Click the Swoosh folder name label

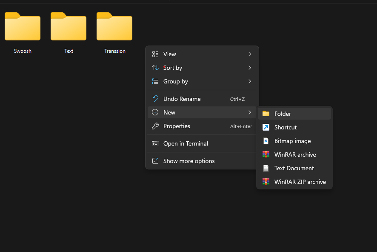23,51
